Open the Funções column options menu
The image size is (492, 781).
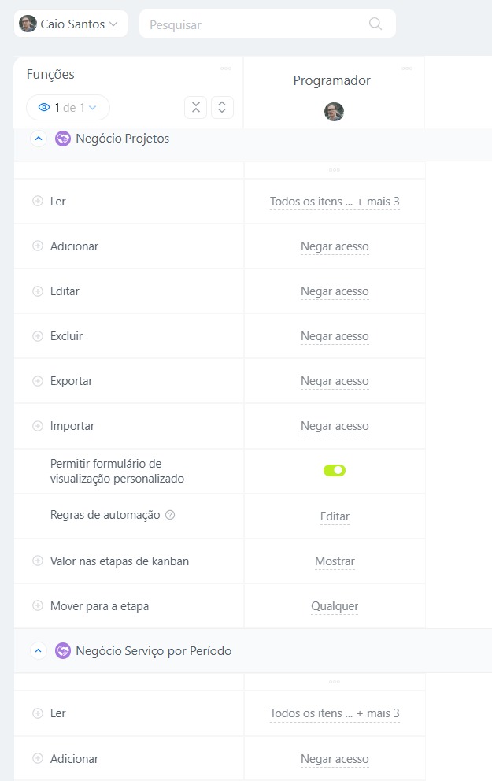pos(226,68)
